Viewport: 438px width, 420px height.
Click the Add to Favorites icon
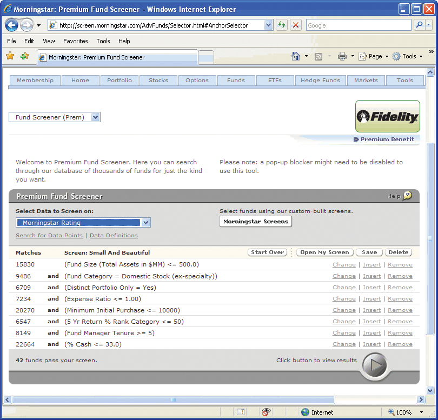(x=24, y=56)
